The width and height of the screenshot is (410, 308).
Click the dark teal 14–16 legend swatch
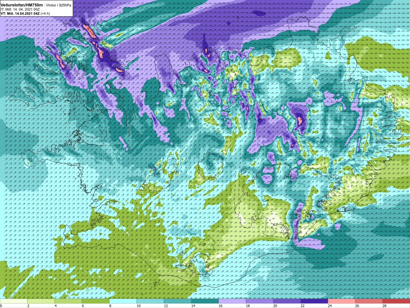click(205, 301)
